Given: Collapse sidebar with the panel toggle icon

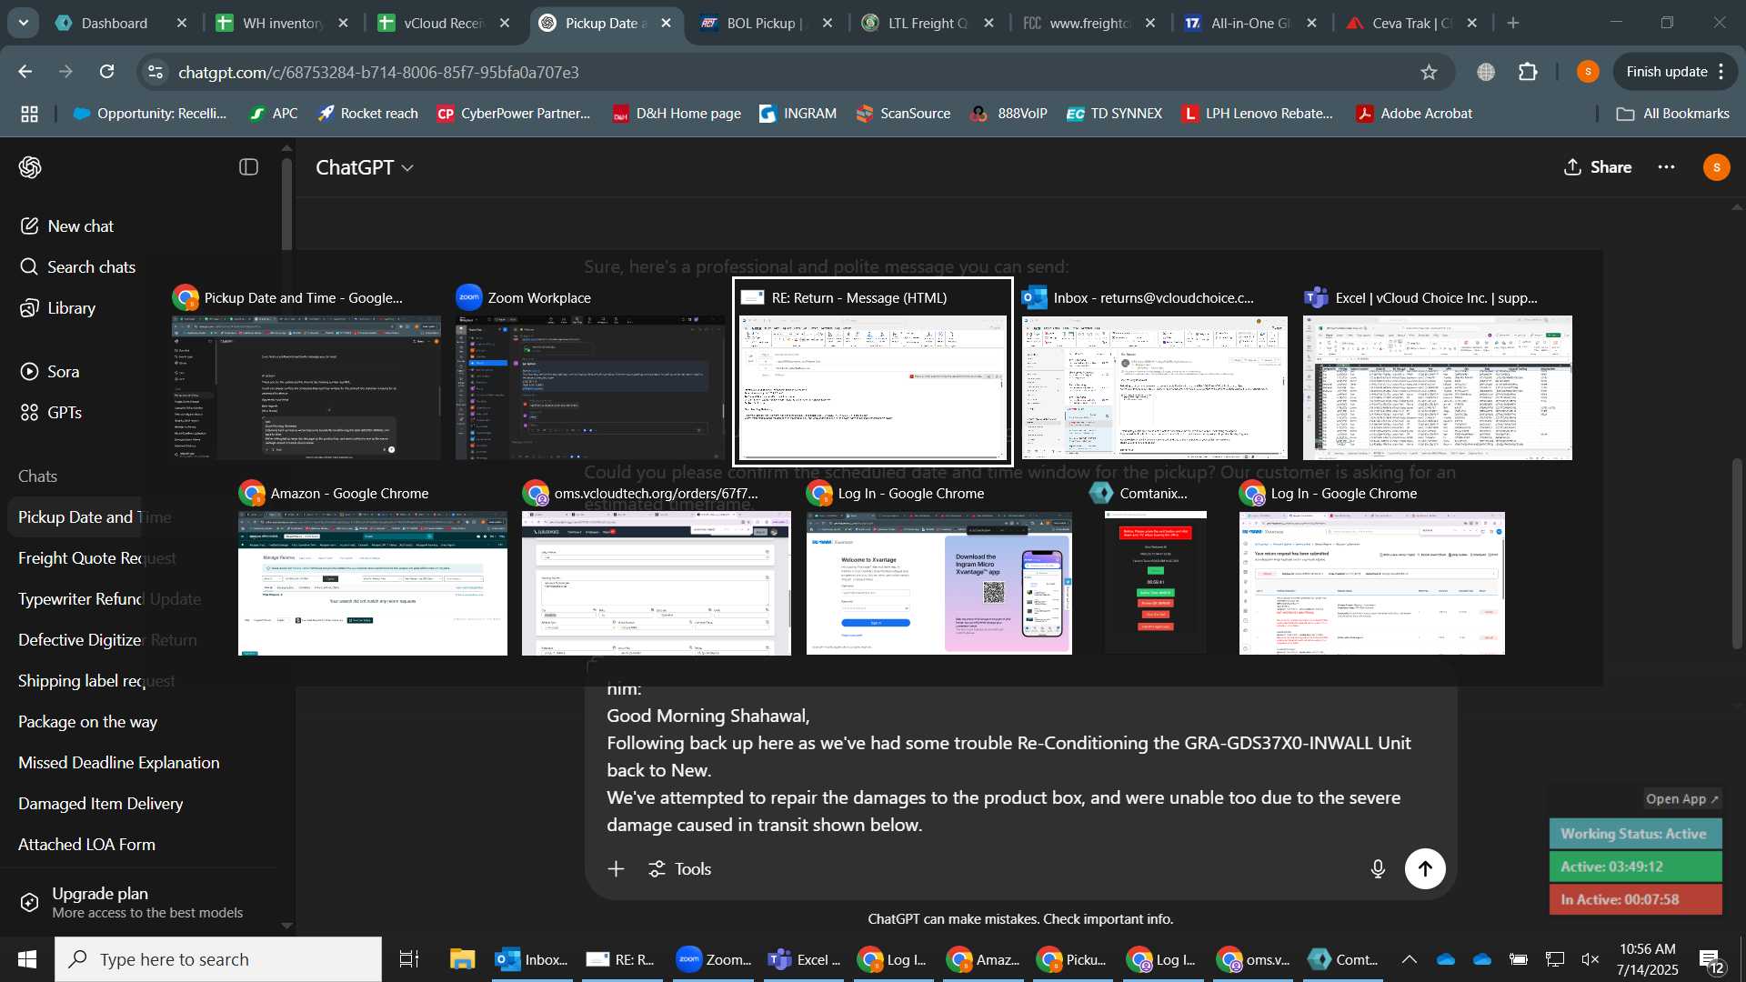Looking at the screenshot, I should 248,167.
